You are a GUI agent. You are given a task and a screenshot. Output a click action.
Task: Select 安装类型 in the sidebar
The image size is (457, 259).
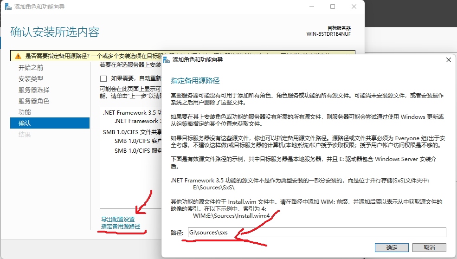point(31,79)
